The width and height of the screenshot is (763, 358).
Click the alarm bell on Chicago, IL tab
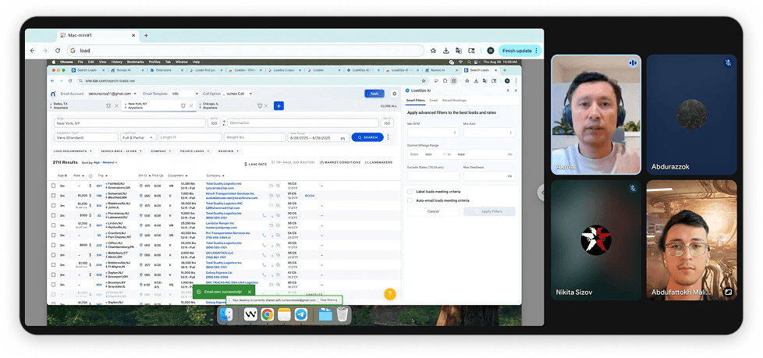pos(261,106)
